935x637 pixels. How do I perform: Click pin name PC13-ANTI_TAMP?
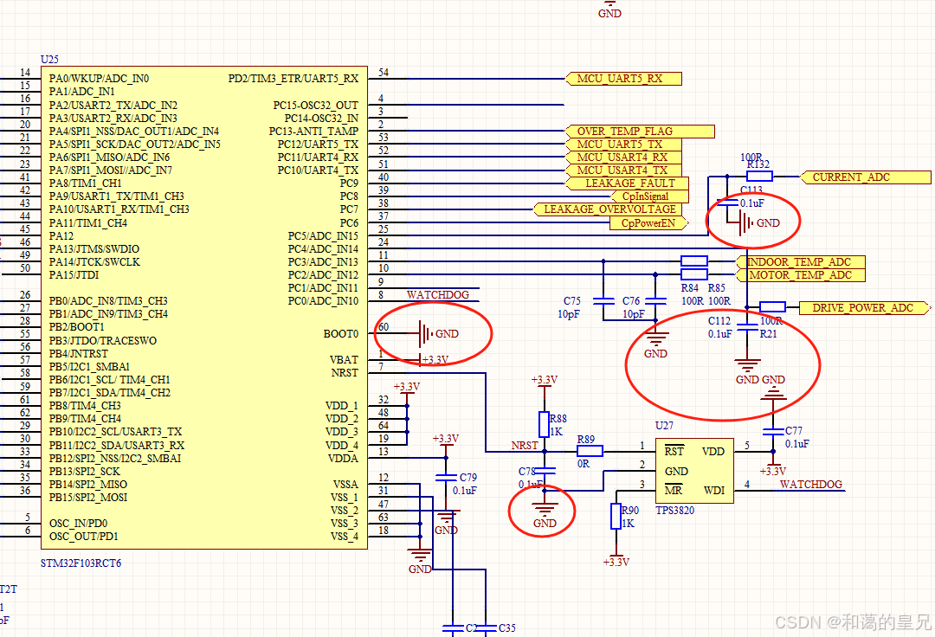tap(313, 131)
